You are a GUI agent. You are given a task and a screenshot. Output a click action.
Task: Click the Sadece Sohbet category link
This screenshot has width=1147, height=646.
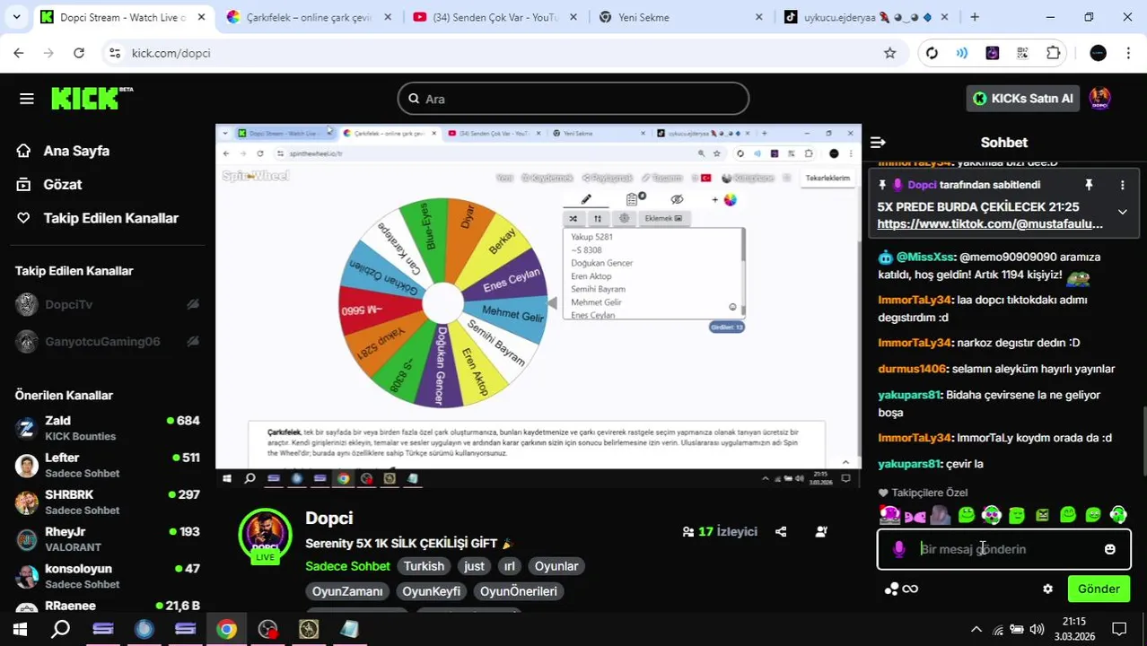347,566
